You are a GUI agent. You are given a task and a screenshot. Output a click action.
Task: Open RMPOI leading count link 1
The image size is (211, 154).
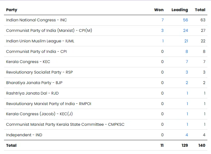coord(187,104)
